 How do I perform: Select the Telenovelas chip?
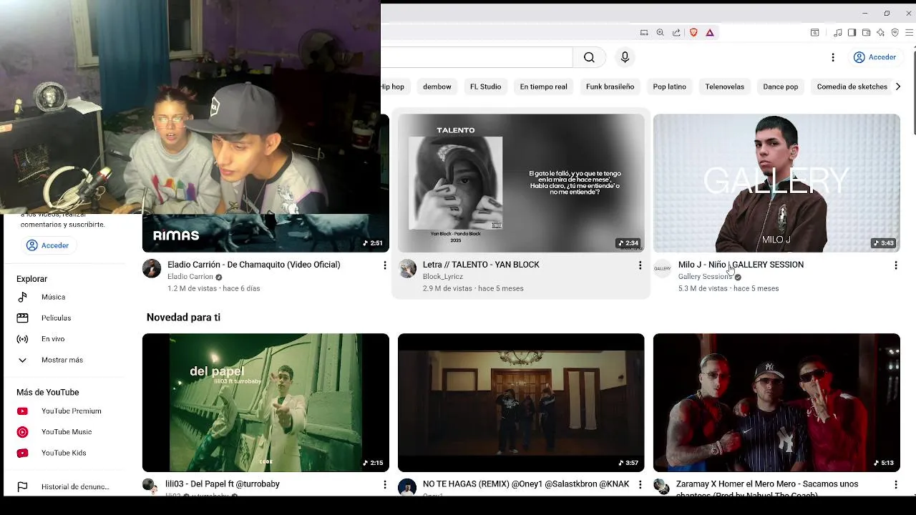coord(724,87)
